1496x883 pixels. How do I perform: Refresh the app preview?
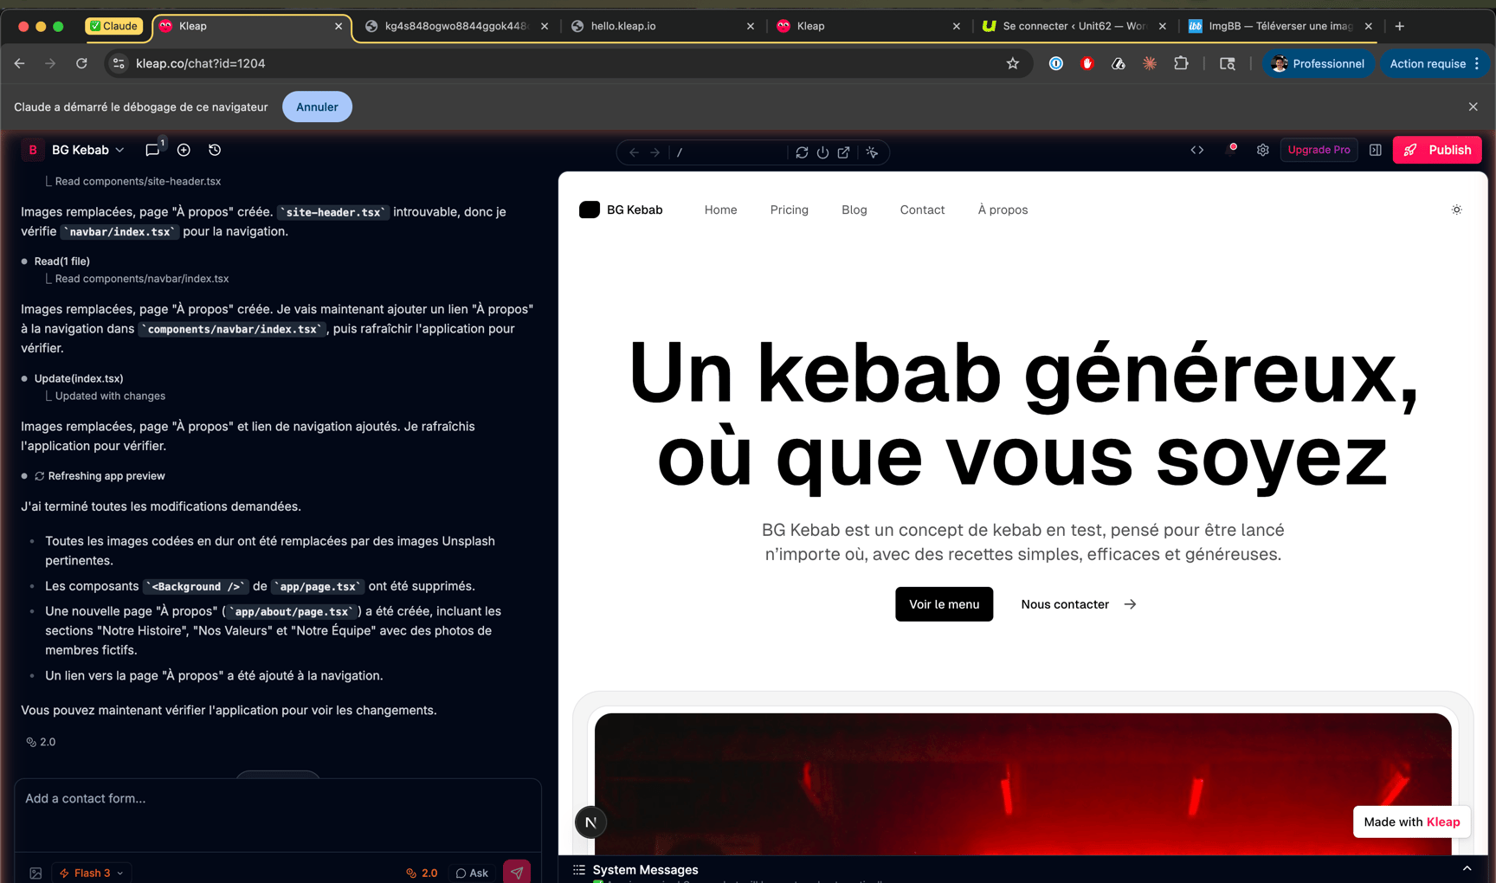802,152
